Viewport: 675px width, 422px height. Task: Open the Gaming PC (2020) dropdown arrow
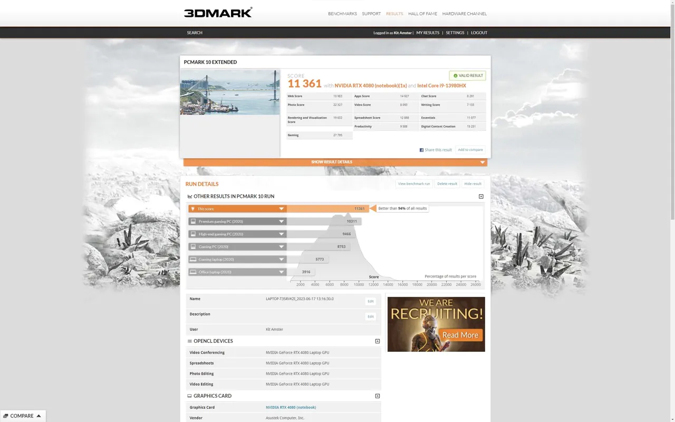click(x=281, y=247)
